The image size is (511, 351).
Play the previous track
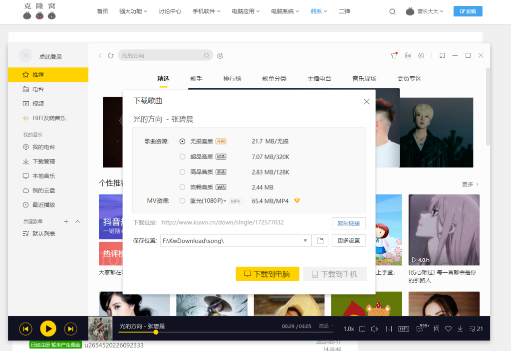tap(26, 329)
